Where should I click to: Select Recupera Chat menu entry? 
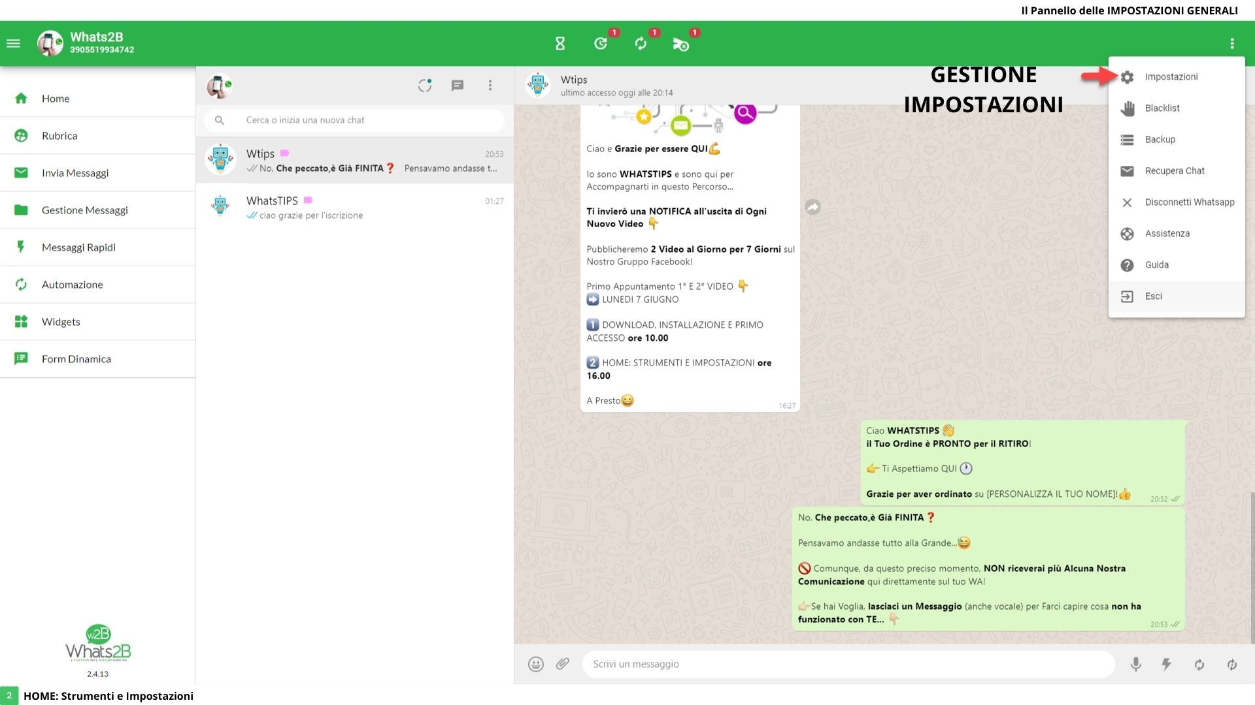pyautogui.click(x=1177, y=171)
